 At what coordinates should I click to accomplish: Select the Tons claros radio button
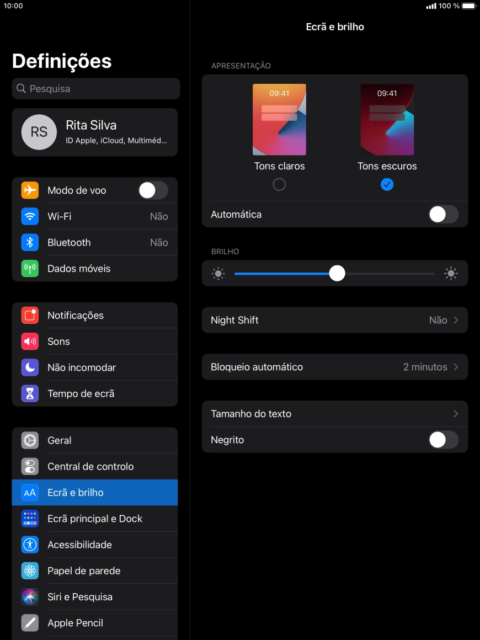(x=279, y=184)
